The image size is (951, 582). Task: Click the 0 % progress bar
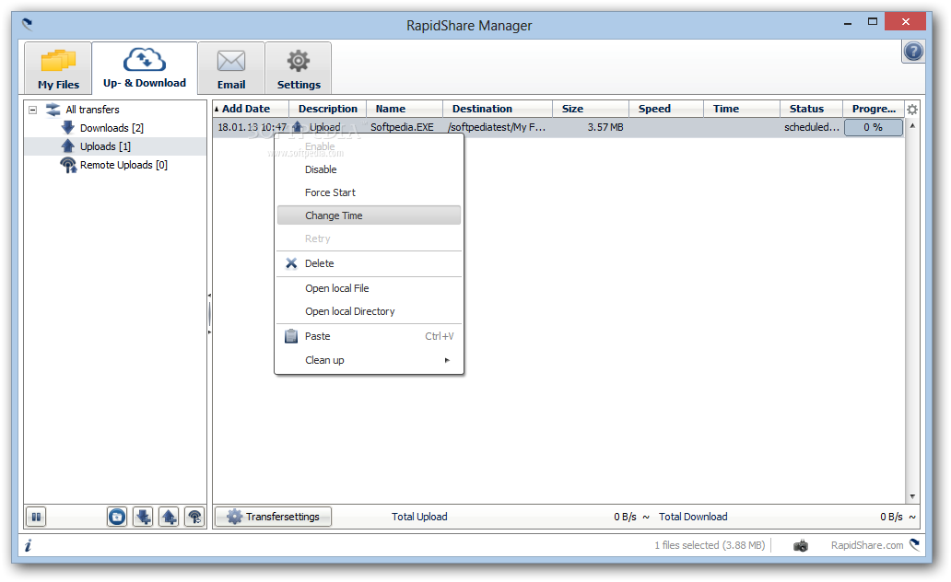tap(874, 127)
